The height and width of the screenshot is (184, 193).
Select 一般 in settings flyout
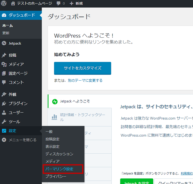49,132
